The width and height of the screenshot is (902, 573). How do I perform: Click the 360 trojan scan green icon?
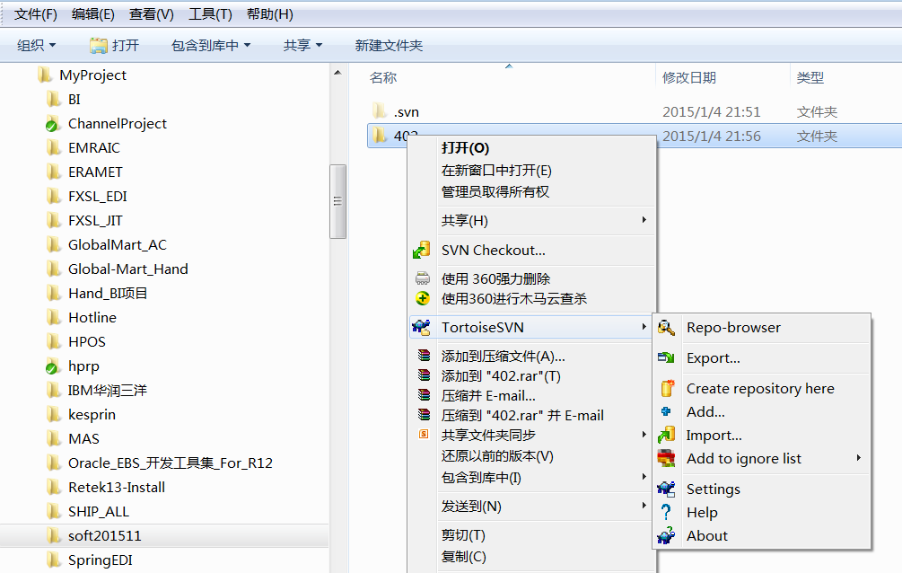click(422, 298)
